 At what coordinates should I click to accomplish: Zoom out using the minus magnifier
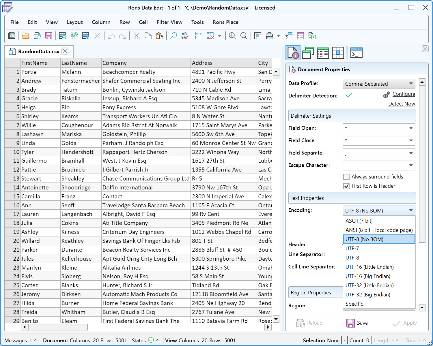244,36
